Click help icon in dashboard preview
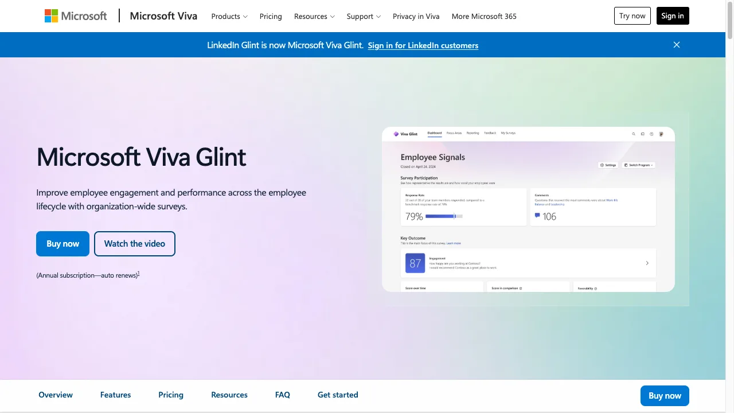This screenshot has height=413, width=734. tap(651, 134)
